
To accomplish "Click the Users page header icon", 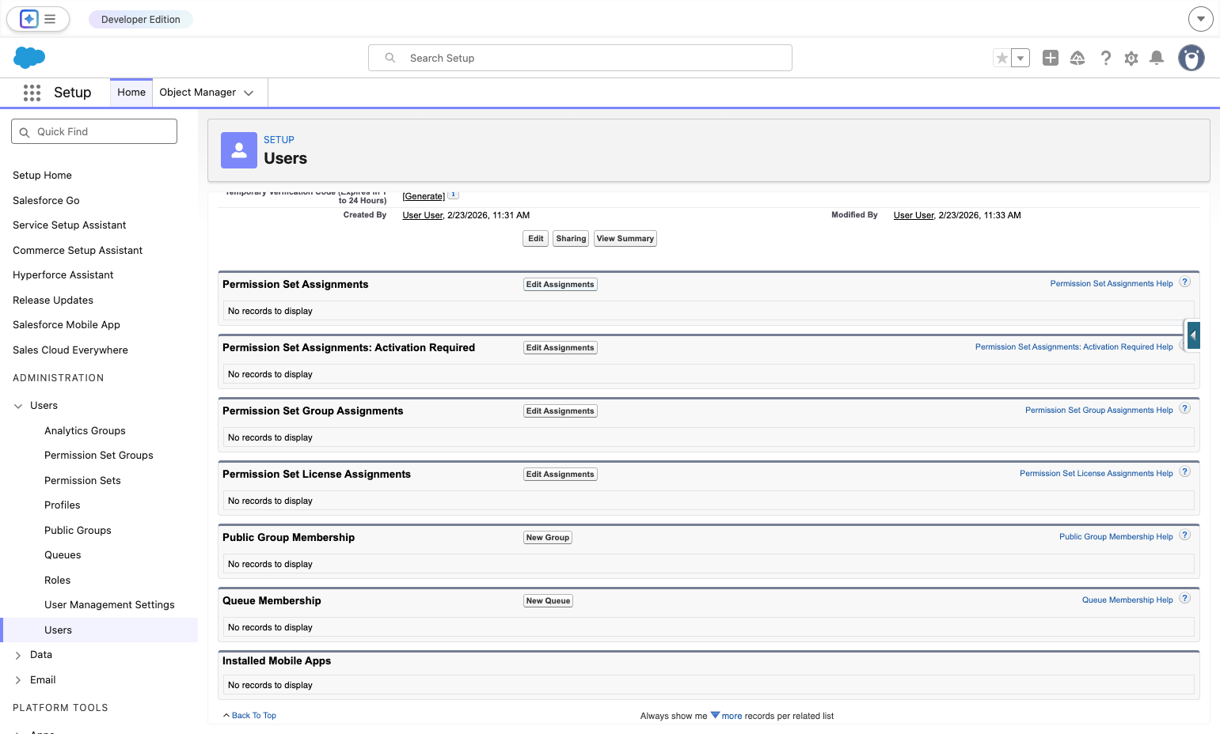I will (239, 150).
